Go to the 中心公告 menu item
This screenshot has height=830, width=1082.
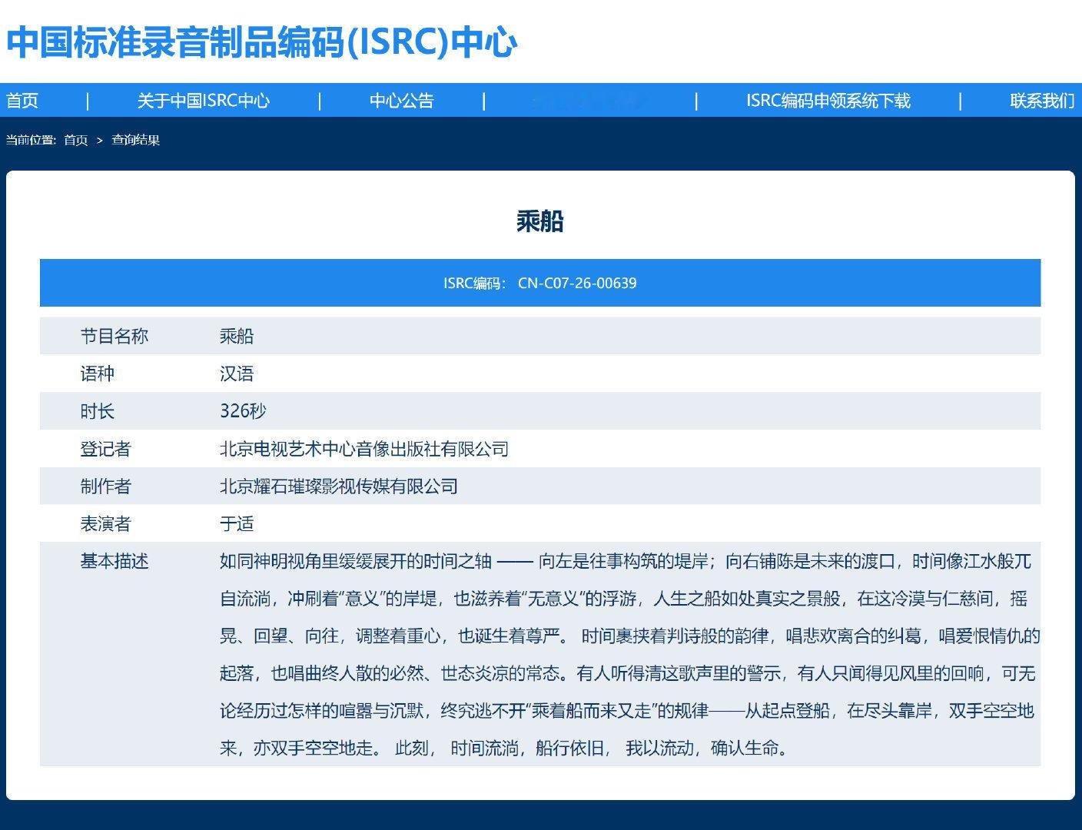[x=402, y=101]
